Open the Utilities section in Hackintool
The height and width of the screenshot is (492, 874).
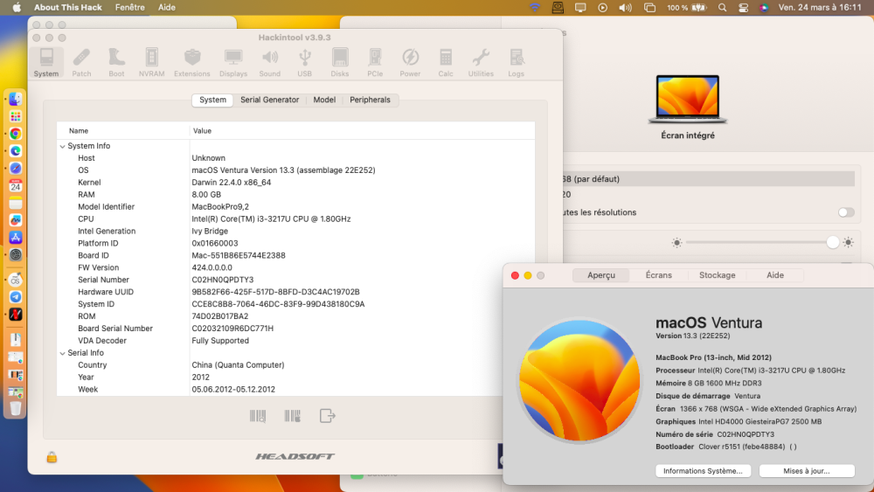[x=481, y=62]
